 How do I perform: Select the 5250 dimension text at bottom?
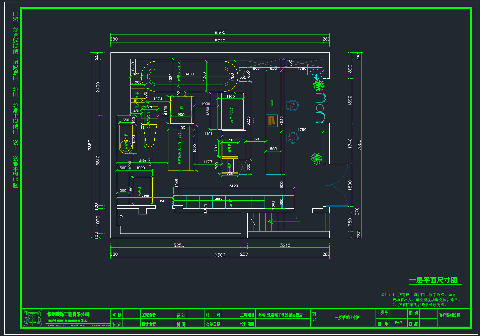click(179, 245)
